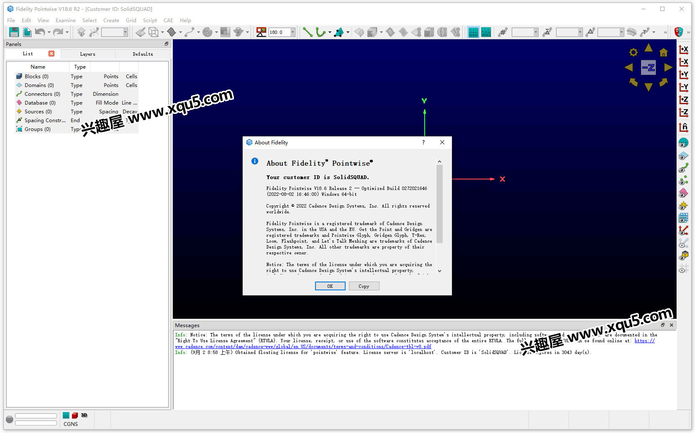This screenshot has height=433, width=695.
Task: Click Copy in About Fidelity dialog
Action: [x=364, y=286]
